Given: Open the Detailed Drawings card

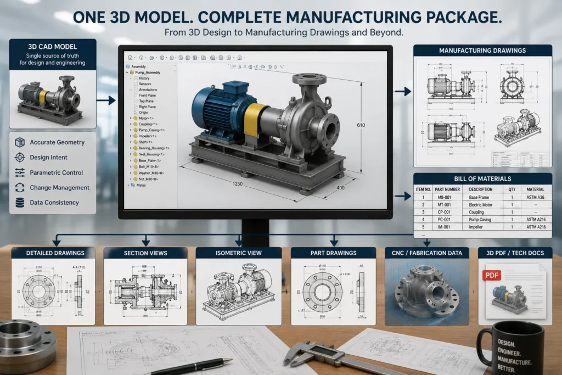Looking at the screenshot, I should pos(53,286).
